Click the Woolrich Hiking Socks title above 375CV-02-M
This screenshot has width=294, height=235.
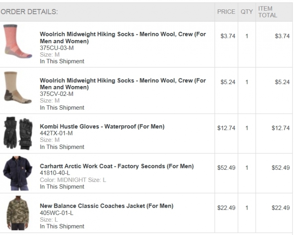tap(123, 84)
